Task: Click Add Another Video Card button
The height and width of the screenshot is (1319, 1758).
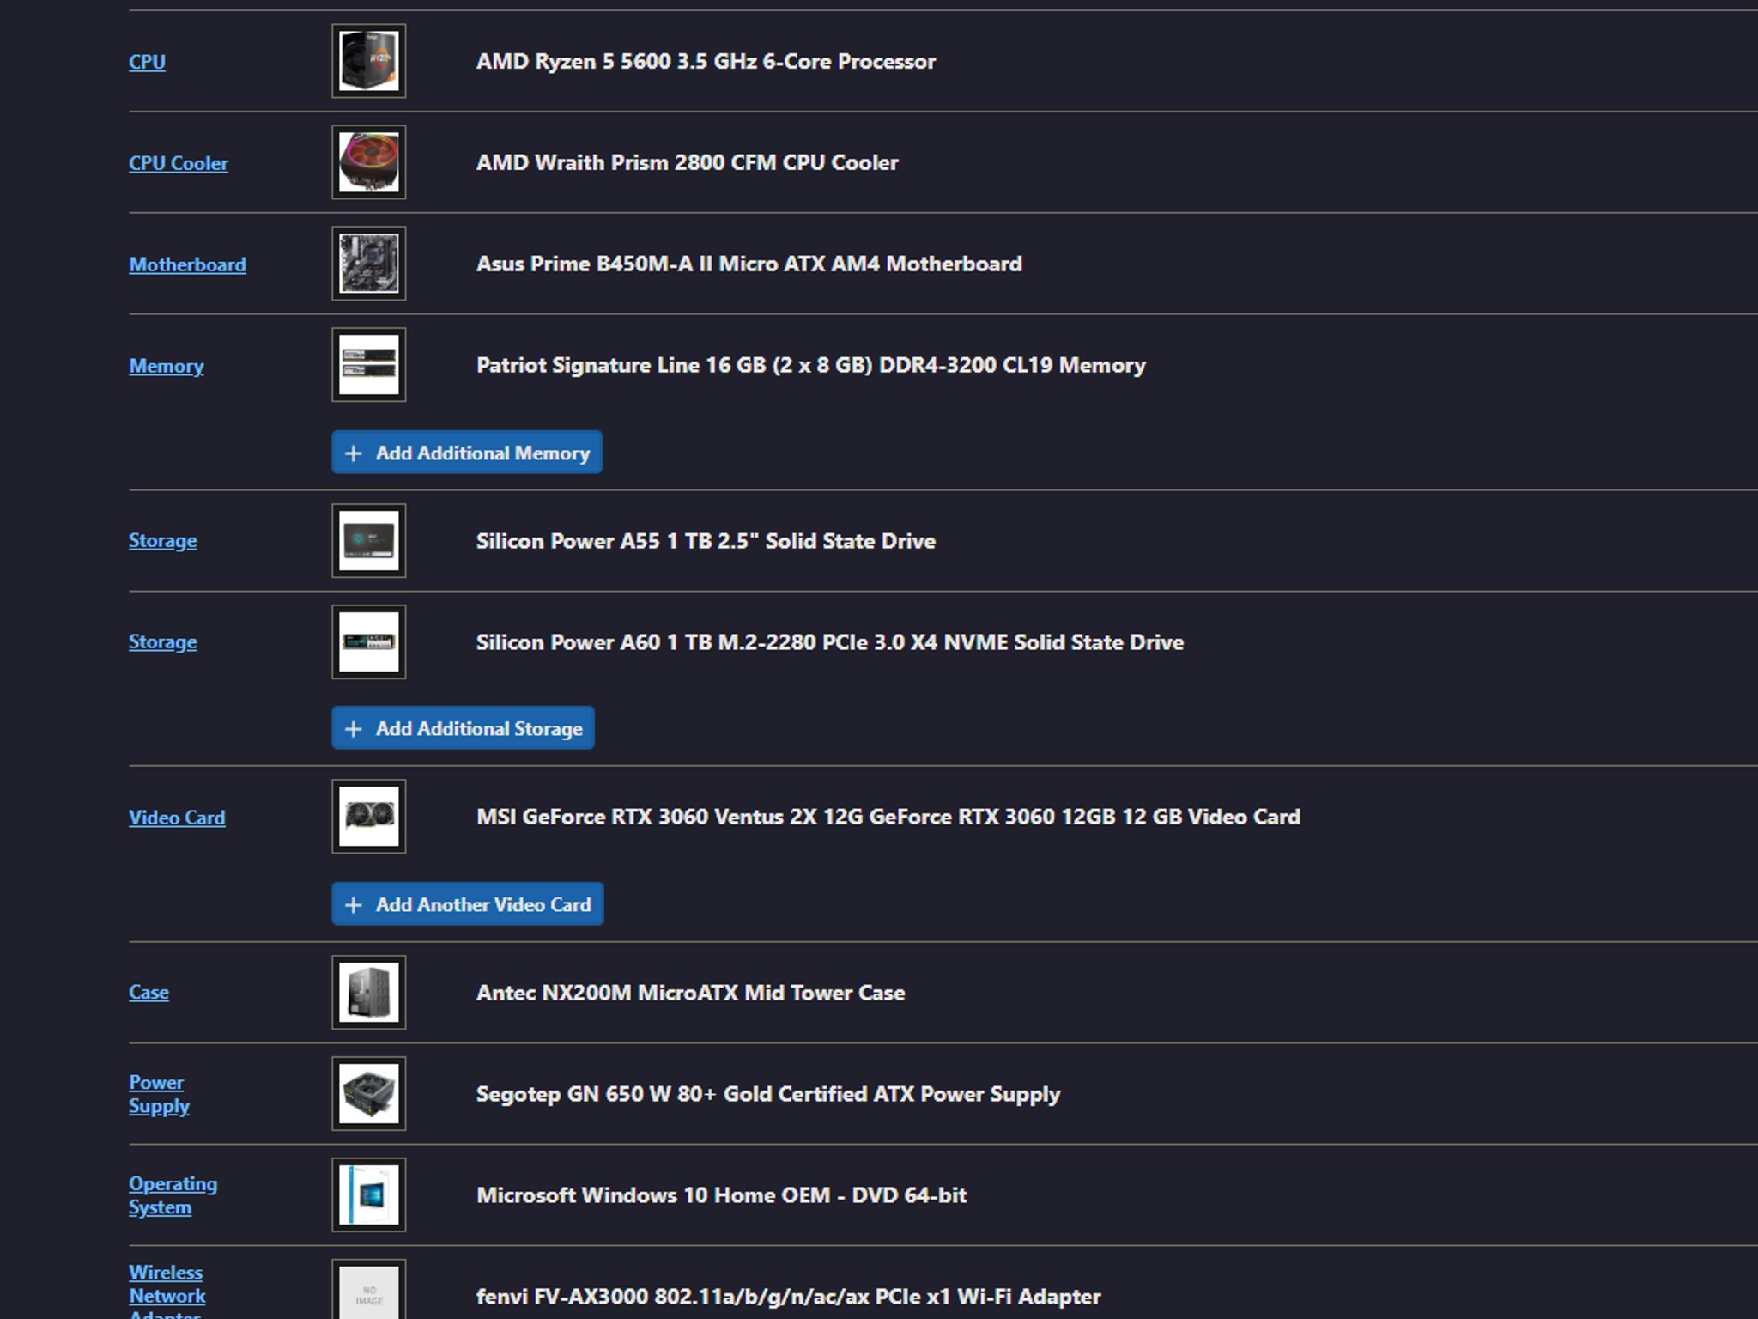Action: tap(468, 904)
